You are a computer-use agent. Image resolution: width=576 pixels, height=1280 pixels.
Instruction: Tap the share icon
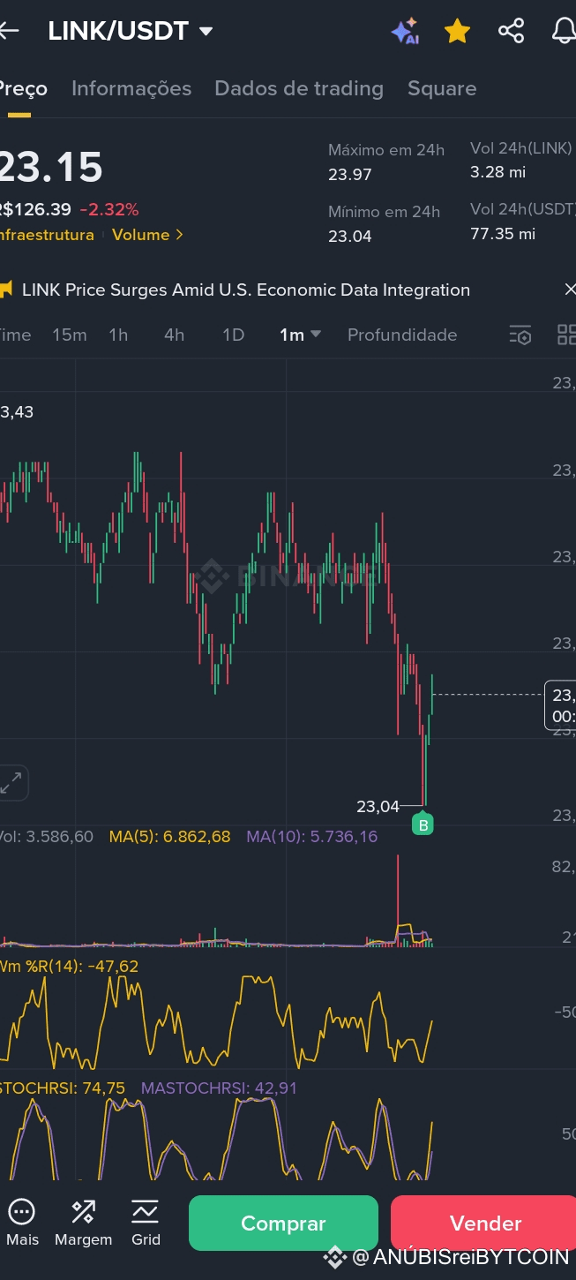click(x=511, y=31)
